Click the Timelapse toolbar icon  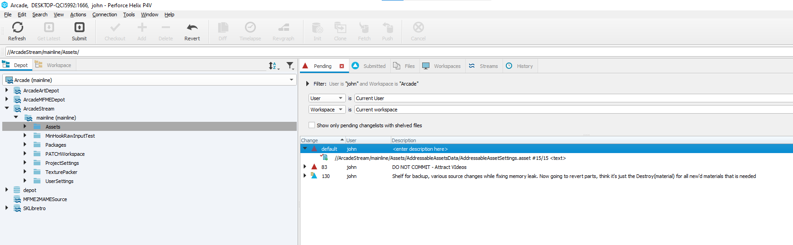coord(250,28)
